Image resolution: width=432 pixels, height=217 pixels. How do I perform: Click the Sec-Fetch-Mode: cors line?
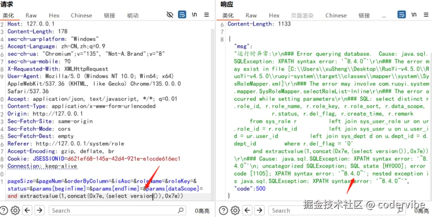[39, 129]
